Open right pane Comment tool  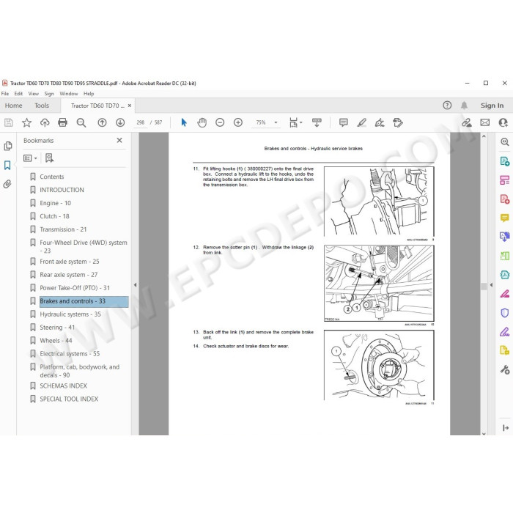[504, 218]
